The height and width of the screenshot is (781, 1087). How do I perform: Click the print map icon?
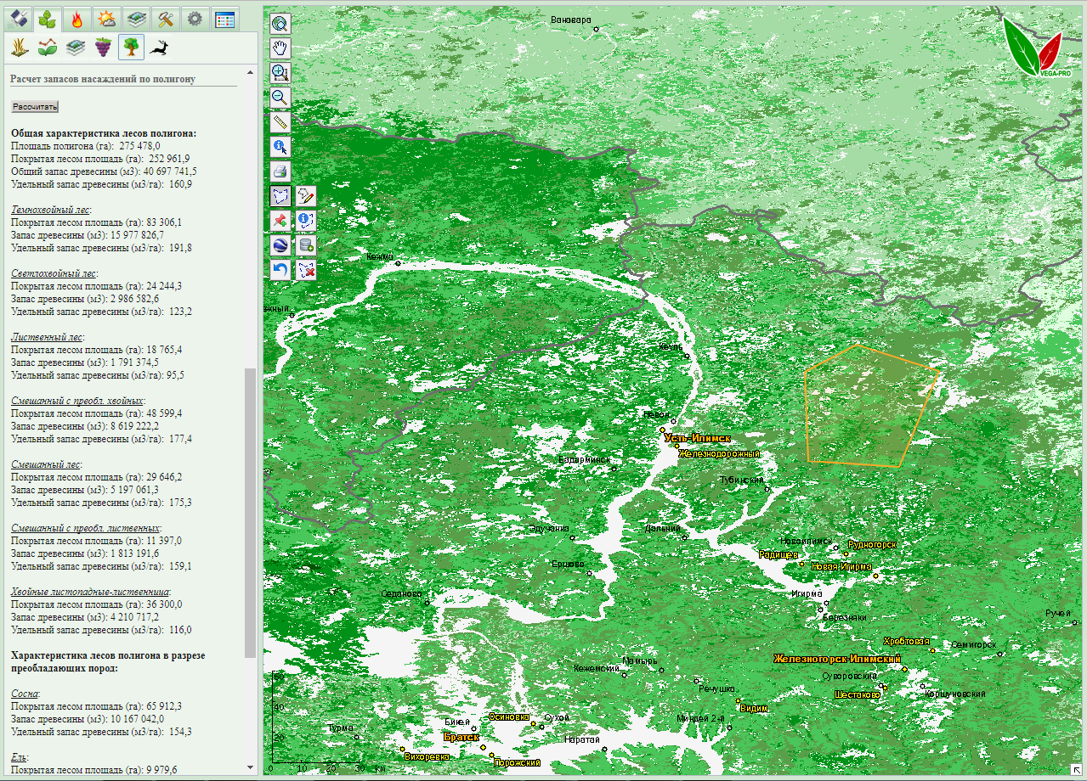coord(280,171)
